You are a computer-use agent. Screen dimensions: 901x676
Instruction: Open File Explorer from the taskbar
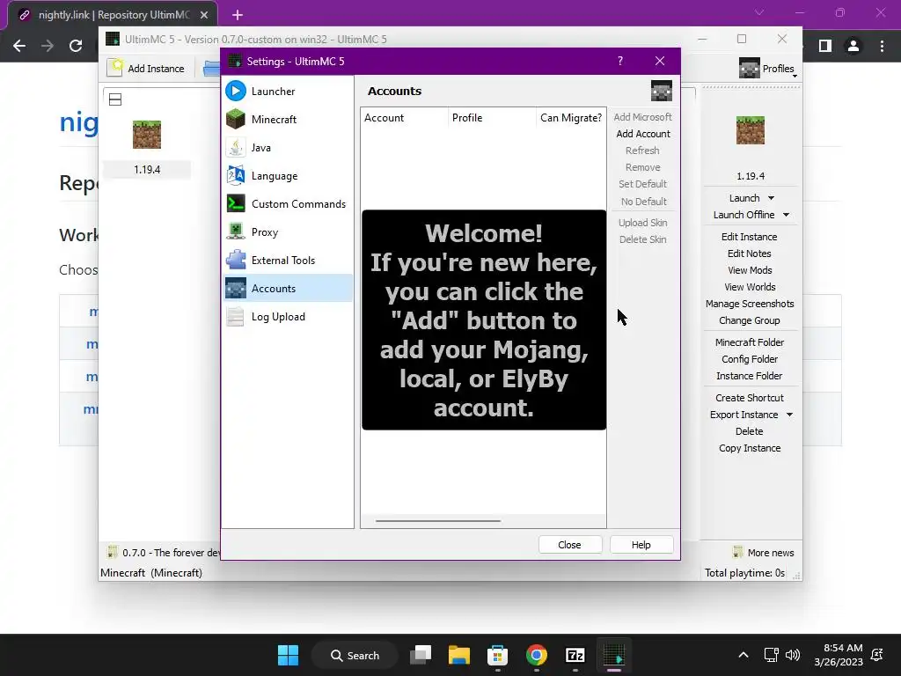[x=459, y=655]
